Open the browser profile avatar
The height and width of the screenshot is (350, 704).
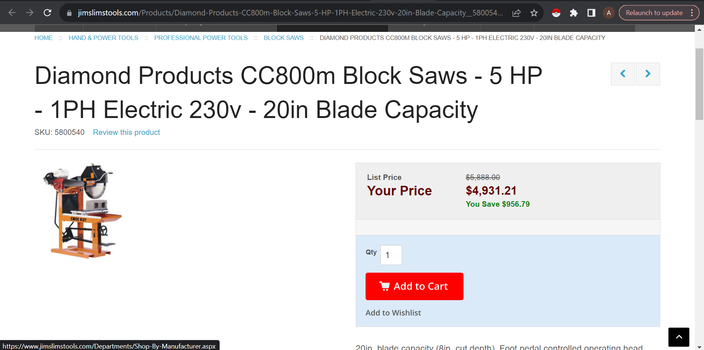pos(609,12)
